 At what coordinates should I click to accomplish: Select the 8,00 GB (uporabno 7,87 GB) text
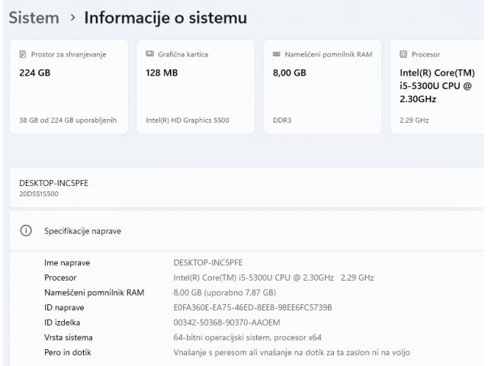(x=224, y=292)
